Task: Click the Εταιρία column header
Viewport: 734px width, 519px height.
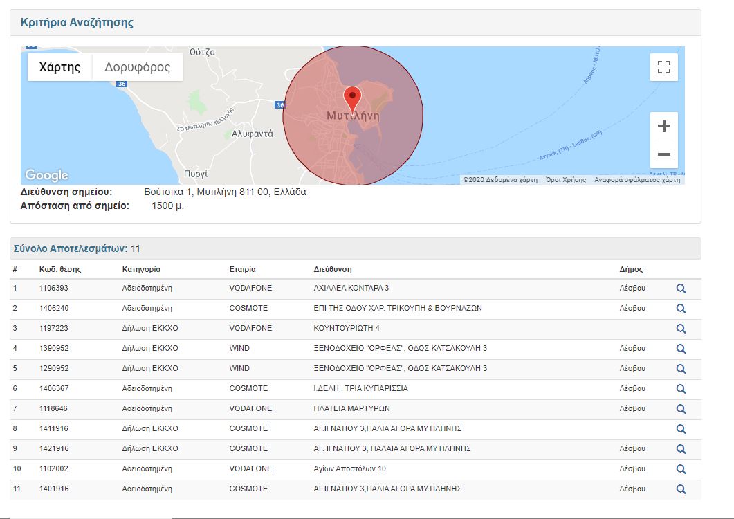Action: click(243, 269)
